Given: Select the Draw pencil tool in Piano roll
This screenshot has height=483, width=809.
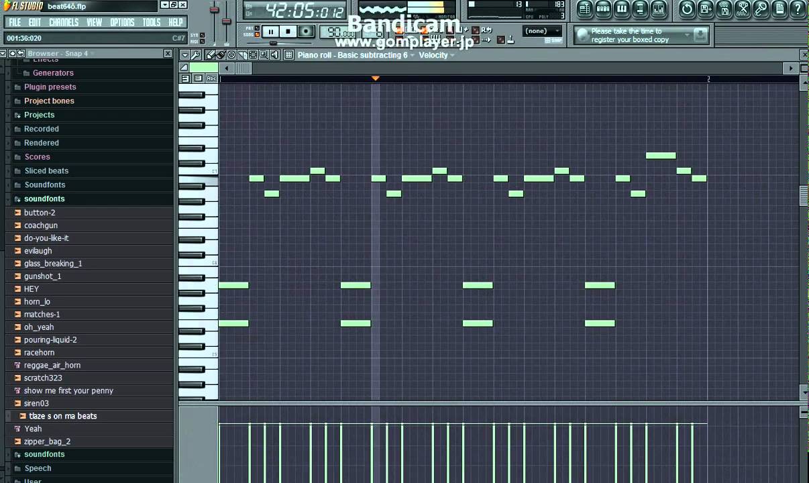Looking at the screenshot, I should tap(211, 55).
